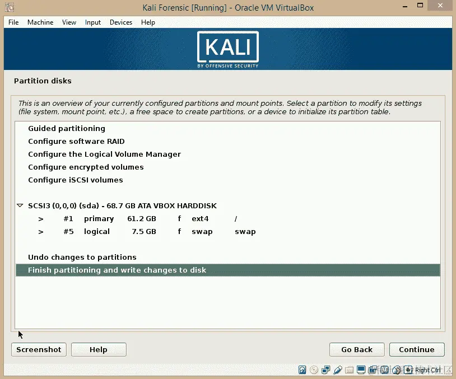The height and width of the screenshot is (379, 456).
Task: Select Undo changes to partitions
Action: pyautogui.click(x=227, y=257)
